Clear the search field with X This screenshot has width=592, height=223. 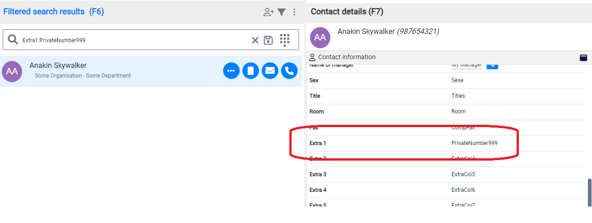coord(255,40)
